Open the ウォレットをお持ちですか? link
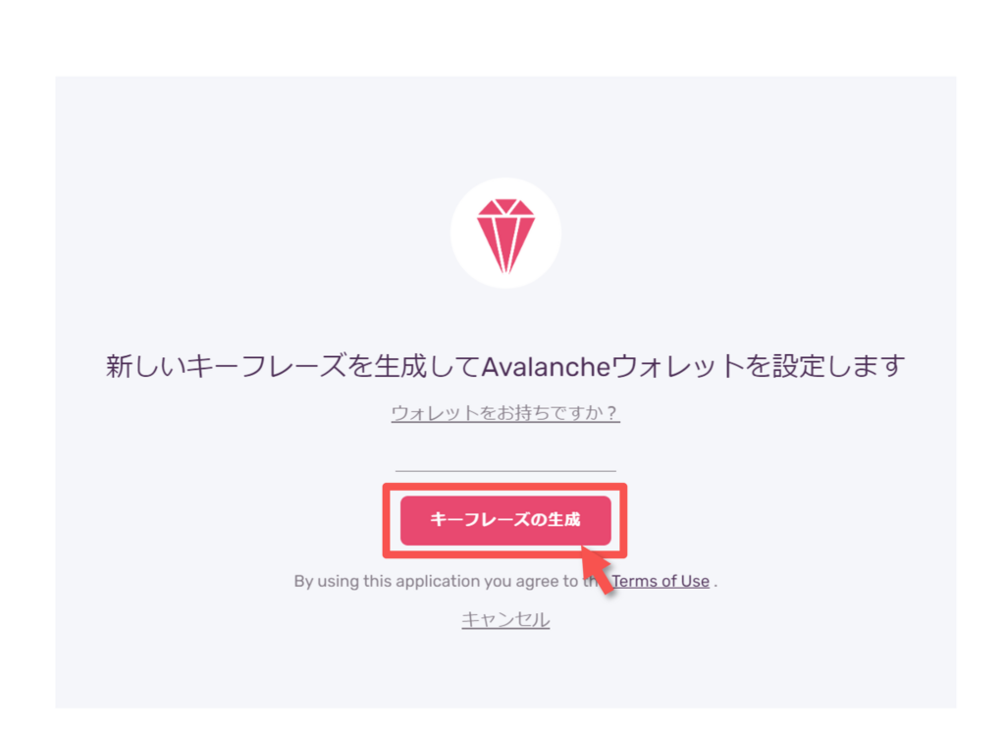The width and height of the screenshot is (1005, 731). [x=505, y=412]
